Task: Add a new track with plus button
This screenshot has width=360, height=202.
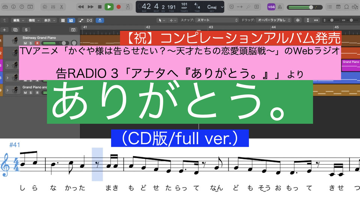Action: pos(4,30)
